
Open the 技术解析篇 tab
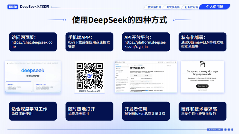point(154,7)
